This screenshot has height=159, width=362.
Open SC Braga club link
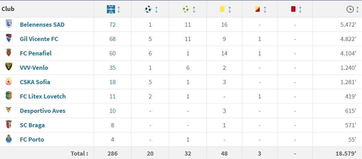pyautogui.click(x=32, y=125)
